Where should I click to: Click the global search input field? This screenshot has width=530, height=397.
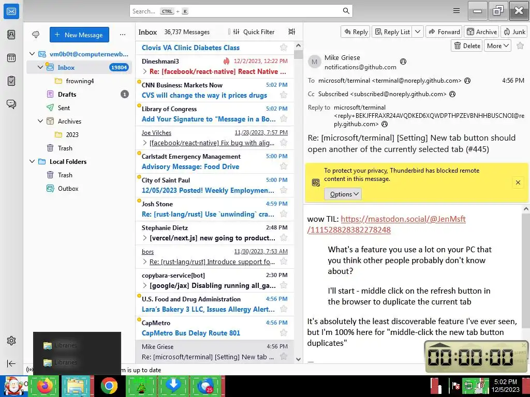click(x=241, y=11)
